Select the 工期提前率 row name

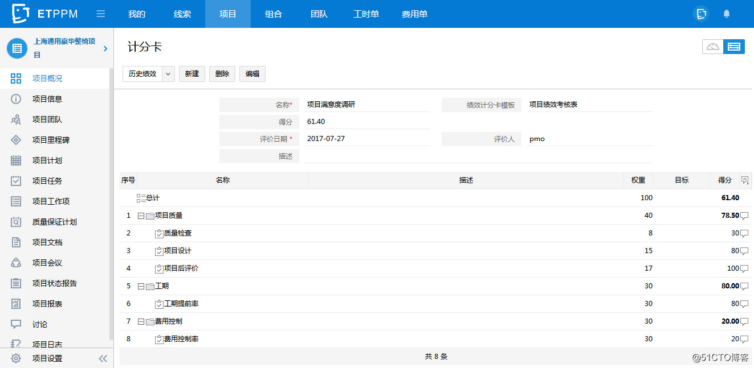point(181,304)
